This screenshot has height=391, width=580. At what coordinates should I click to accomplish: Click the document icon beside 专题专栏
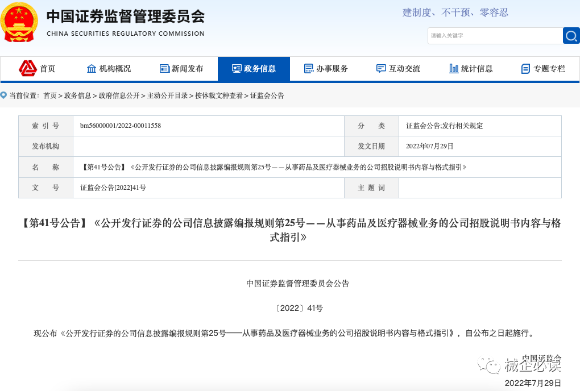(525, 69)
